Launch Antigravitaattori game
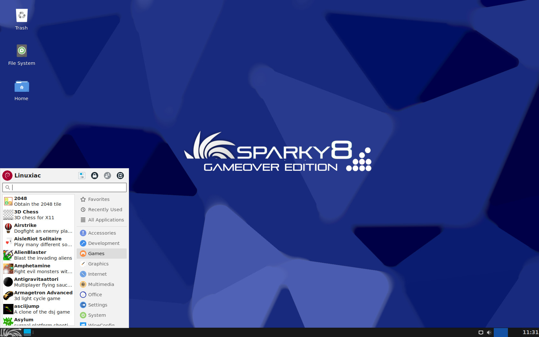This screenshot has width=539, height=337. point(38,282)
